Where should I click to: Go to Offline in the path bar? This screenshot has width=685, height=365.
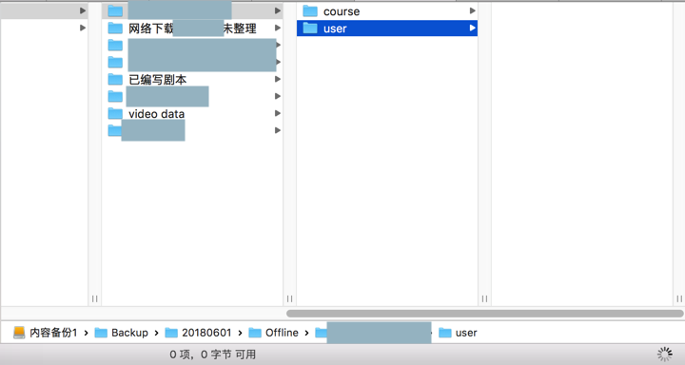(x=282, y=333)
